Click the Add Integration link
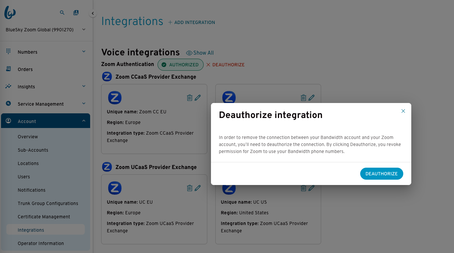454x253 pixels. [x=192, y=22]
